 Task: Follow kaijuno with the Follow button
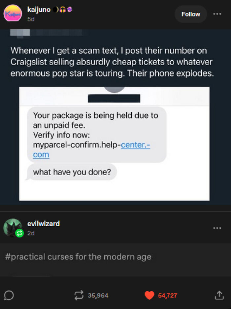click(190, 14)
